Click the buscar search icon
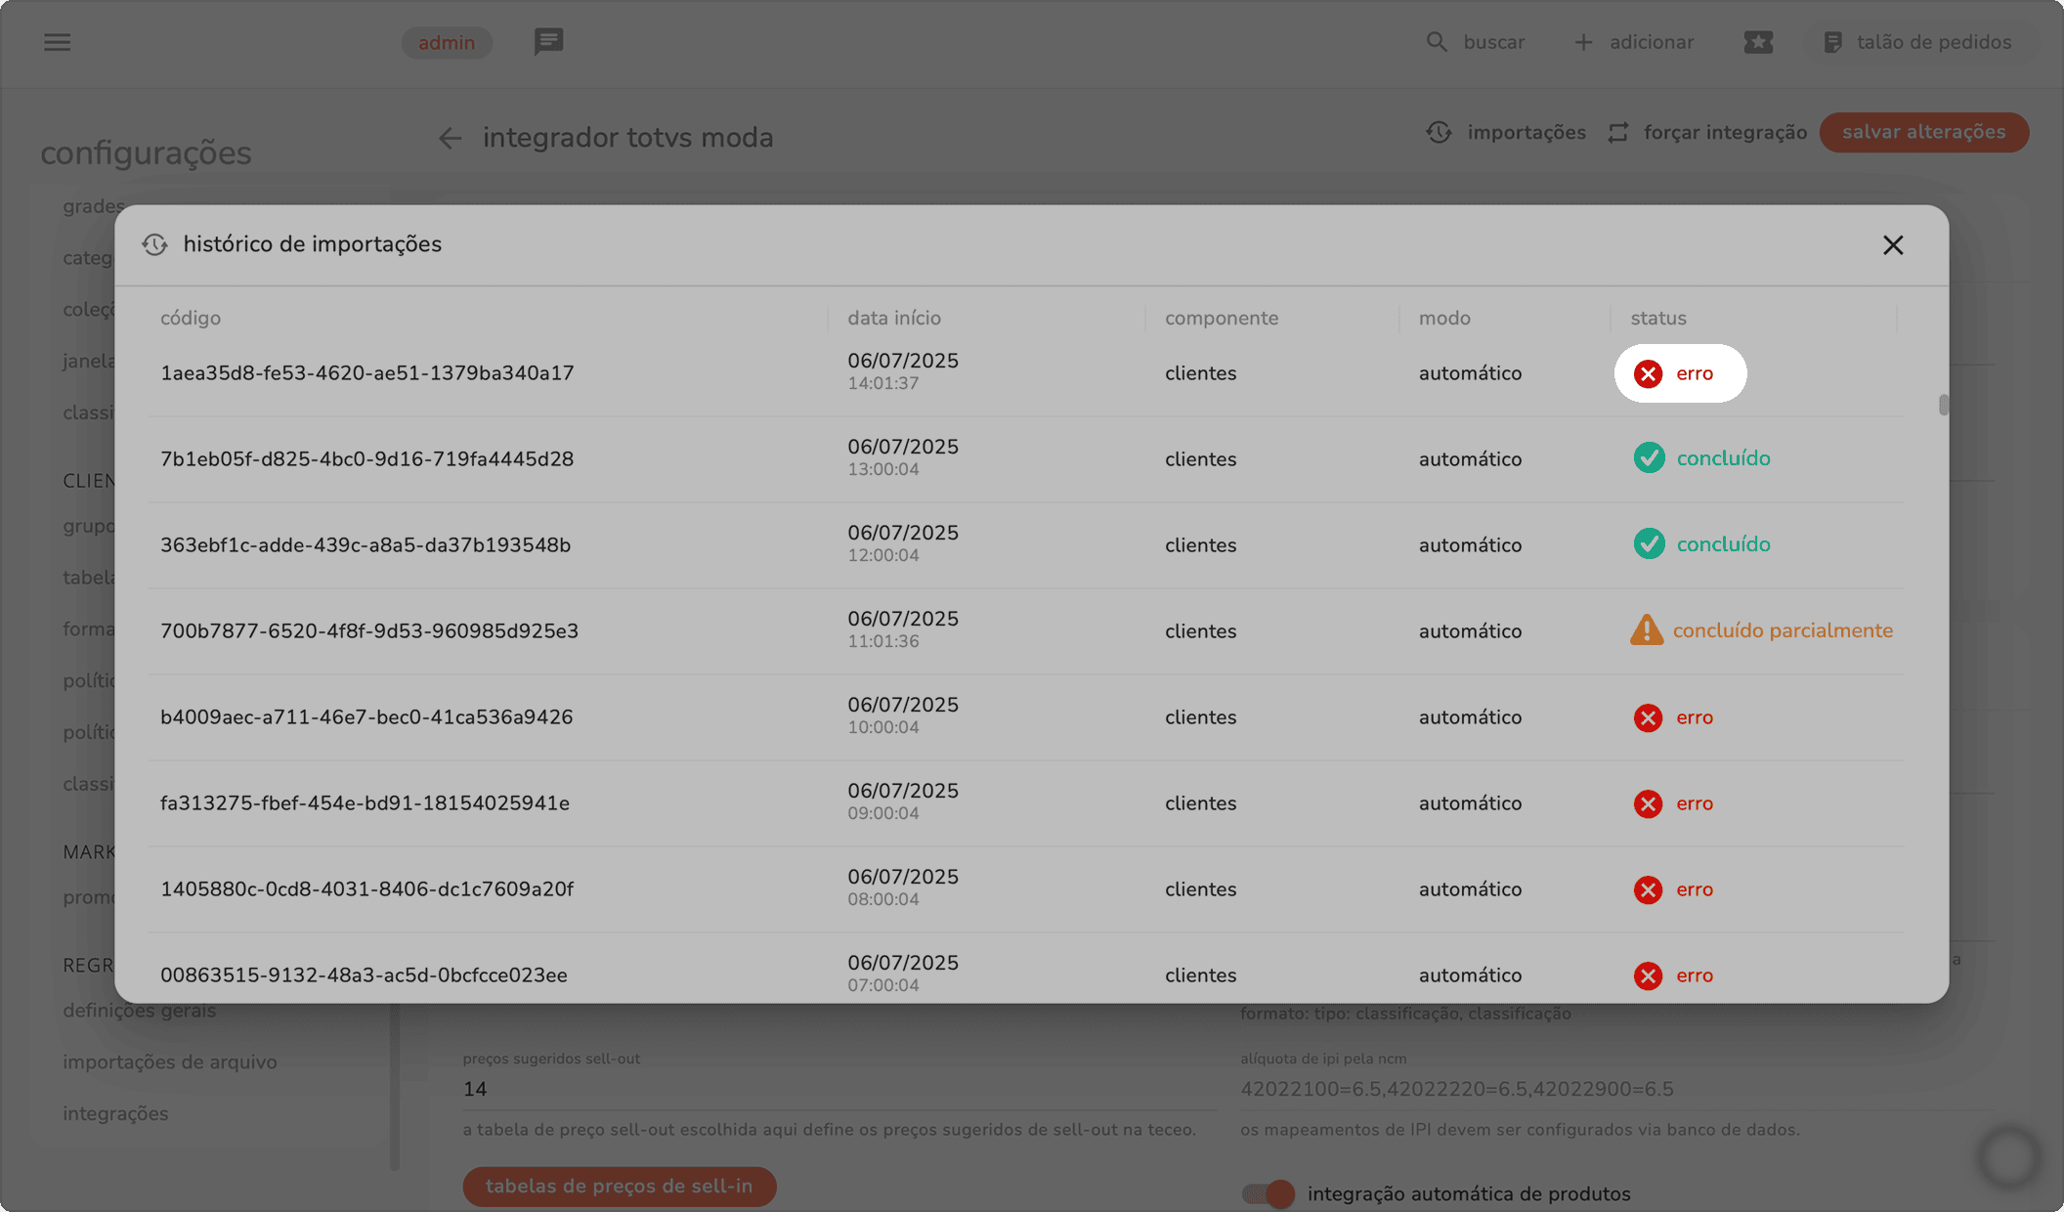Image resolution: width=2064 pixels, height=1212 pixels. click(1437, 42)
